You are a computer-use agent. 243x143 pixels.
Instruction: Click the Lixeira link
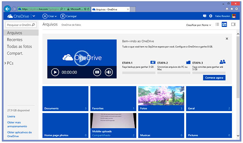point(11,116)
